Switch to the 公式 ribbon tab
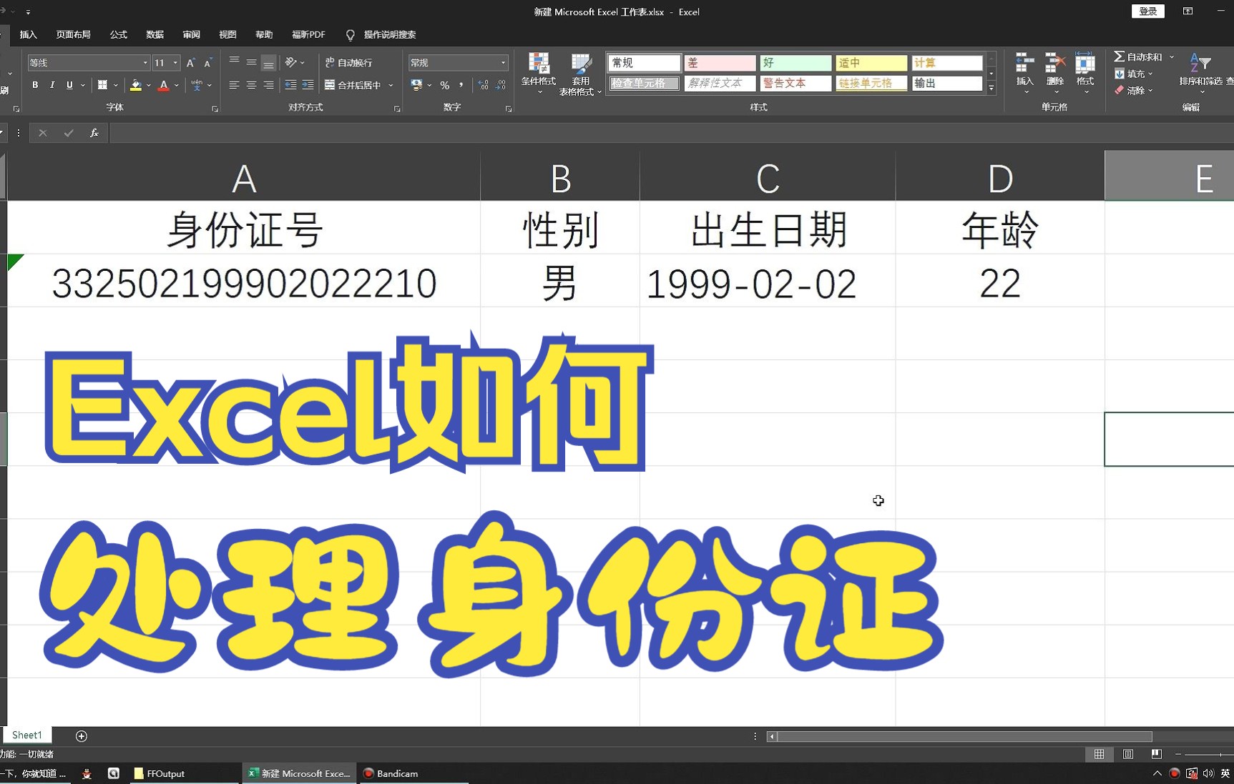This screenshot has height=784, width=1234. [x=118, y=34]
